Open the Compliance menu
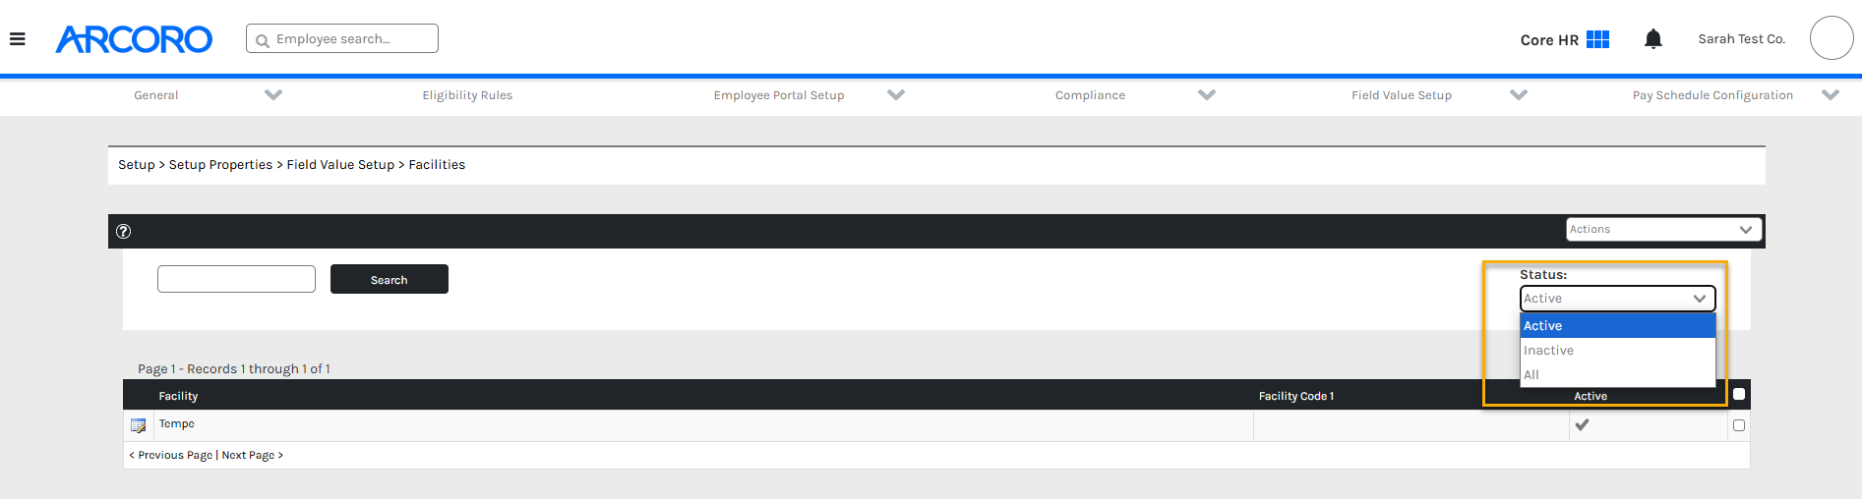Image resolution: width=1862 pixels, height=499 pixels. click(x=1090, y=95)
